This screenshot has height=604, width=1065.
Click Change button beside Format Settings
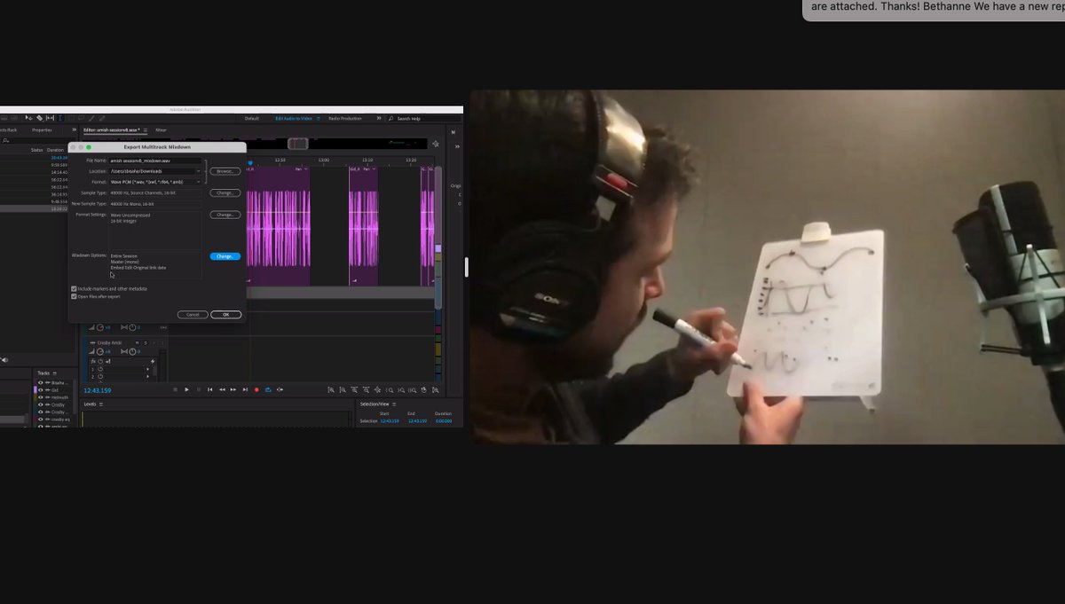tap(225, 215)
